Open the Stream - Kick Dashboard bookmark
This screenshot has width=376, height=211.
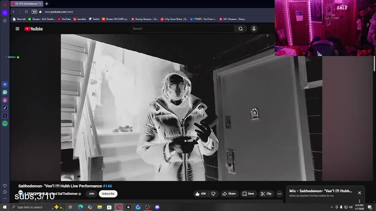pos(42,19)
